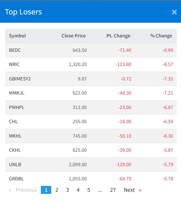The image size is (181, 203).
Task: Jump to page 4 in pagination
Action: 78,190
